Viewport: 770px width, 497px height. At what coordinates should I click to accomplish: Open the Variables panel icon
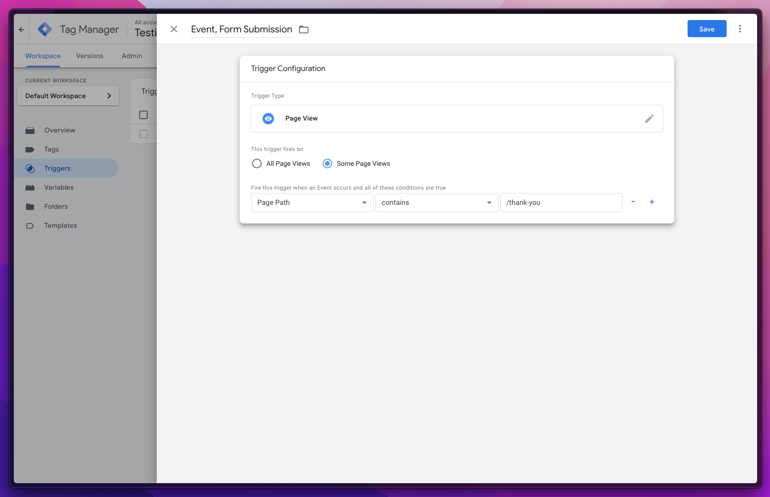click(30, 187)
